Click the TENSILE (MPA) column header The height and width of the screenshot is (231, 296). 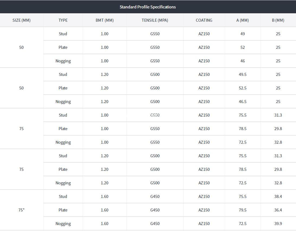[155, 20]
